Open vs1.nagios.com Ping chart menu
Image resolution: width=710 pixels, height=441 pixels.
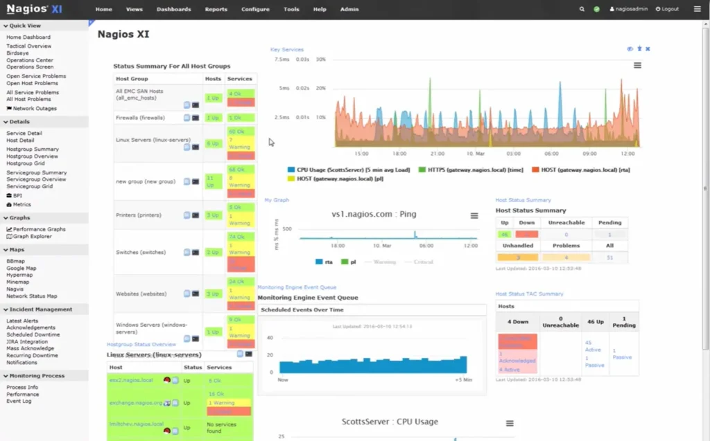point(474,216)
